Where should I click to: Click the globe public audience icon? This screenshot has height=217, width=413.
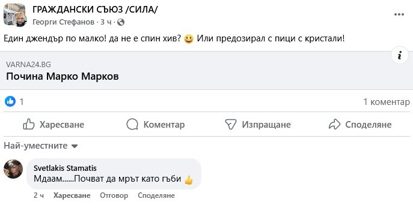[x=121, y=22]
